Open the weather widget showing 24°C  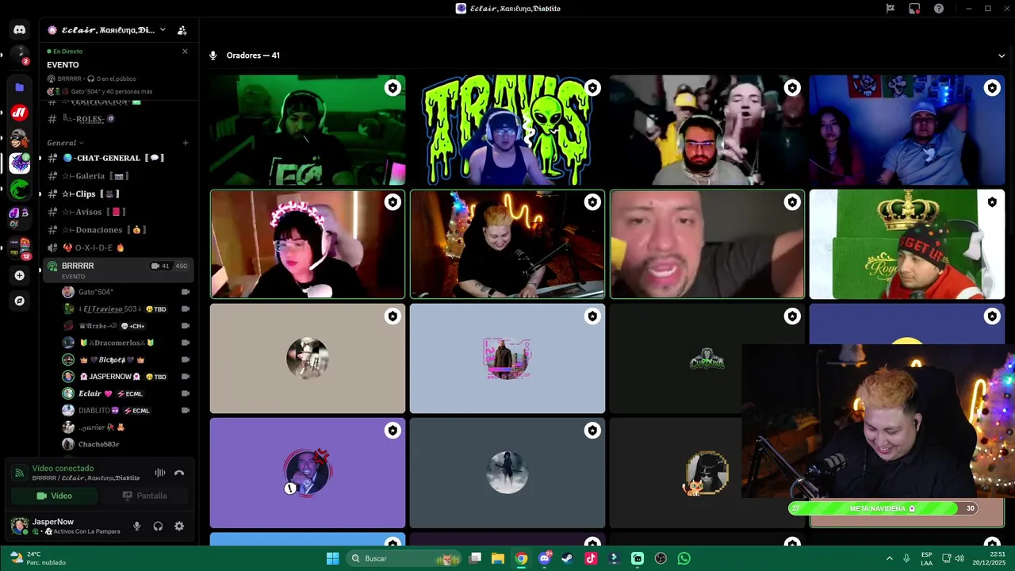click(38, 558)
